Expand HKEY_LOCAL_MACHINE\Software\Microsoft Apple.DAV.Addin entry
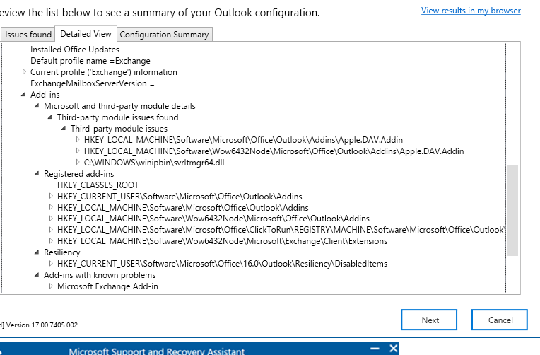 click(x=78, y=139)
